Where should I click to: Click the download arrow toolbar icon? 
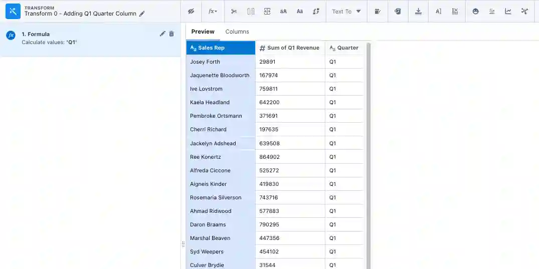click(x=418, y=11)
